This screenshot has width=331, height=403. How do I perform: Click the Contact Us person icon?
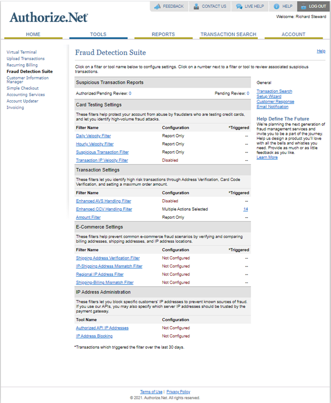click(x=196, y=6)
